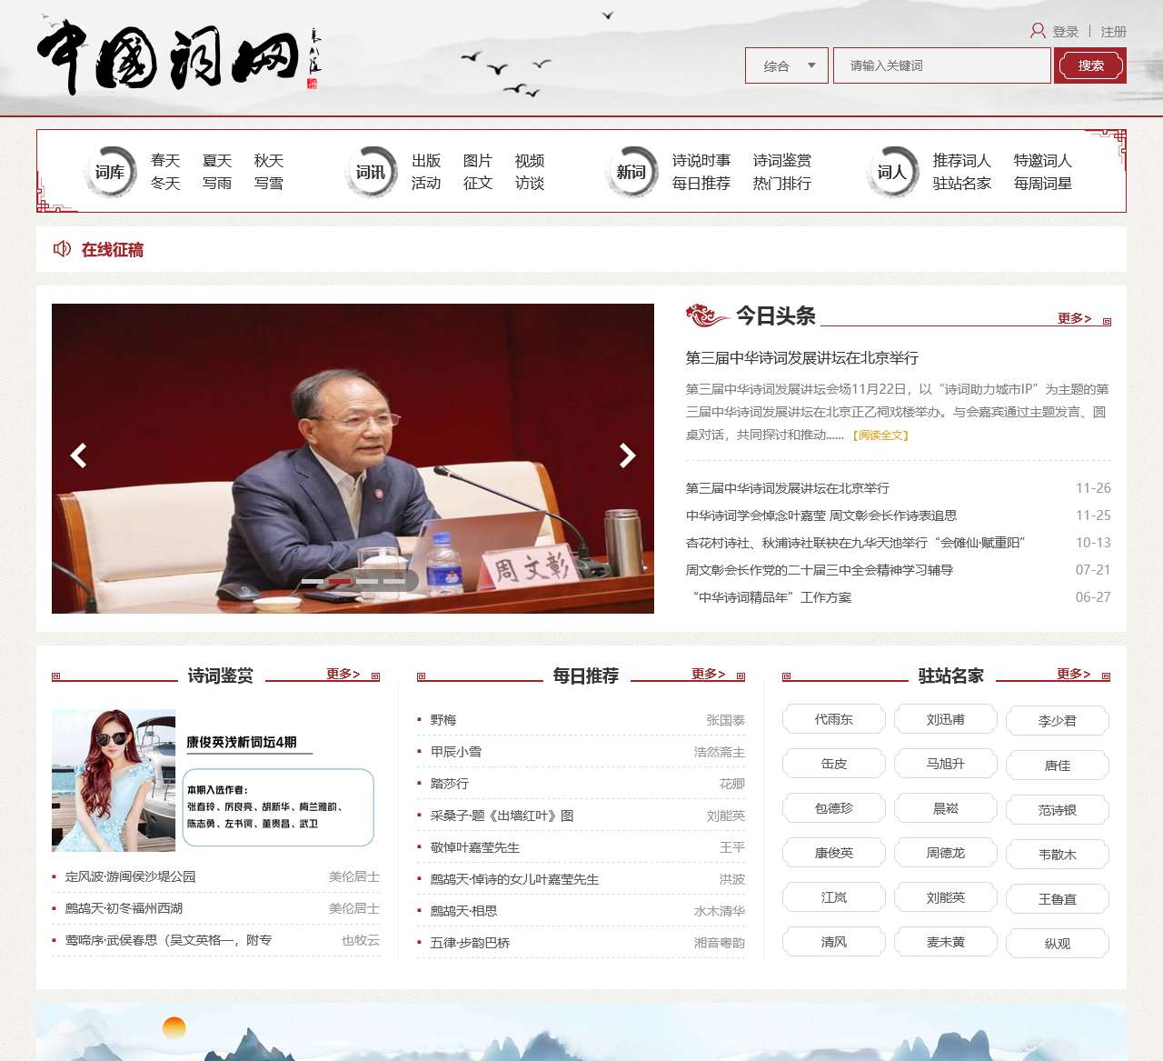This screenshot has width=1163, height=1061.
Task: Click the red cloud emblem beside 今日头条
Action: pos(707,315)
